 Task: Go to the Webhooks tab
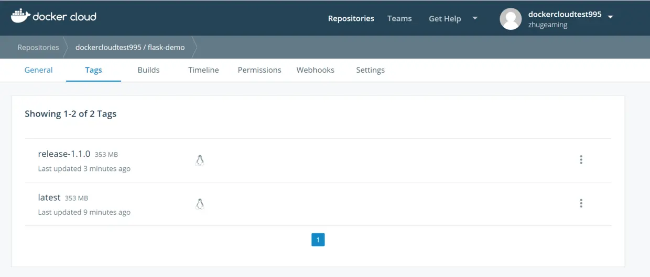tap(315, 70)
